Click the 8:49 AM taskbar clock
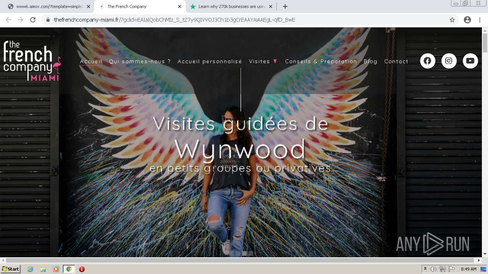This screenshot has width=488, height=274. [469, 269]
